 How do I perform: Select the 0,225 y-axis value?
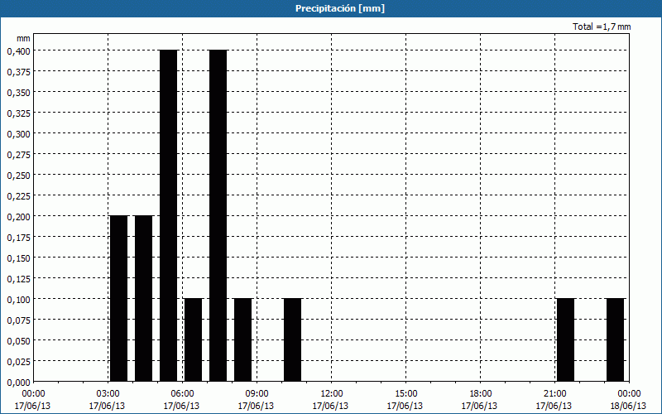(x=18, y=196)
